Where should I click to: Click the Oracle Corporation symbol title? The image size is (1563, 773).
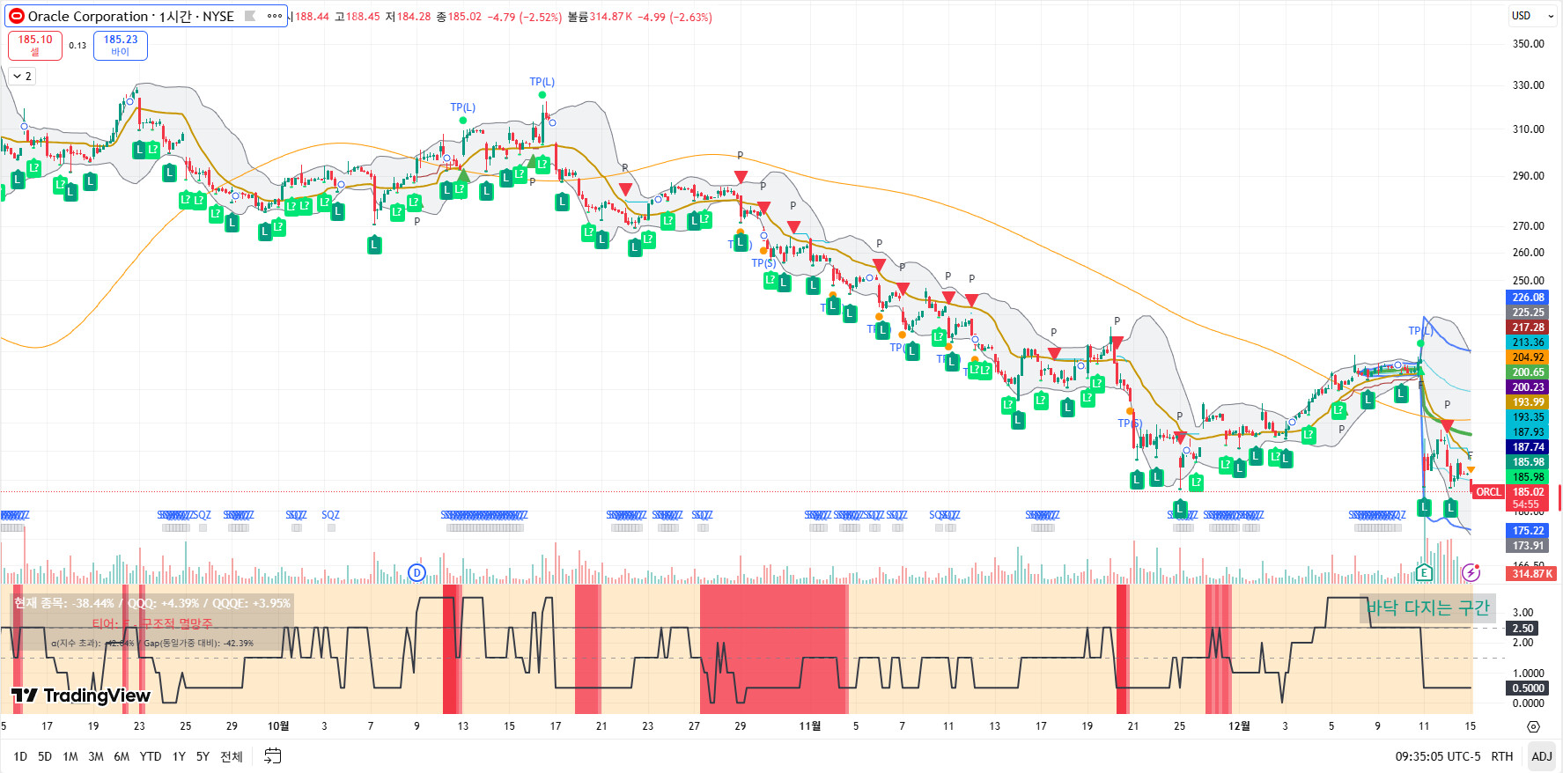click(88, 16)
